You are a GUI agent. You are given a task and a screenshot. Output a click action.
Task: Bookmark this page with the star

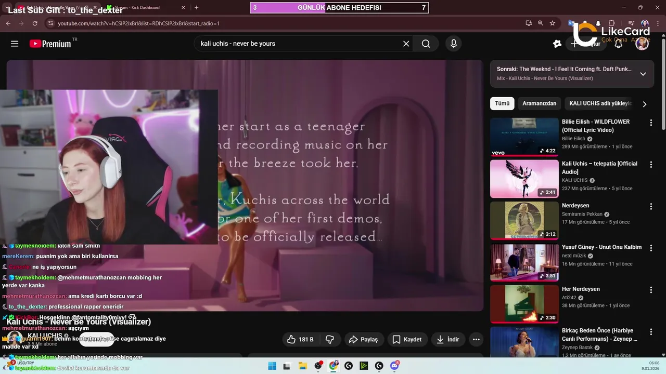click(553, 23)
